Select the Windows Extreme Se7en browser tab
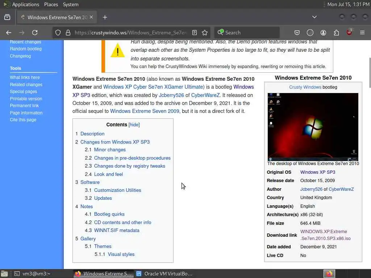Viewport: 371px width, 278px height. click(x=57, y=17)
